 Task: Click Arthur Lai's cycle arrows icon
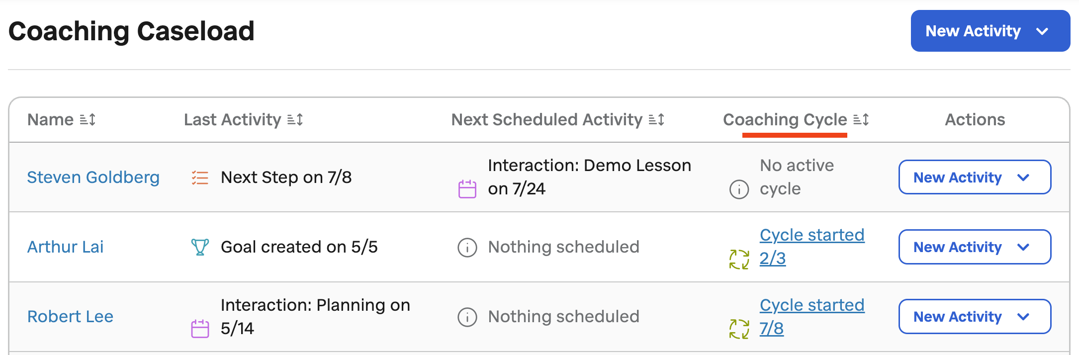739,260
